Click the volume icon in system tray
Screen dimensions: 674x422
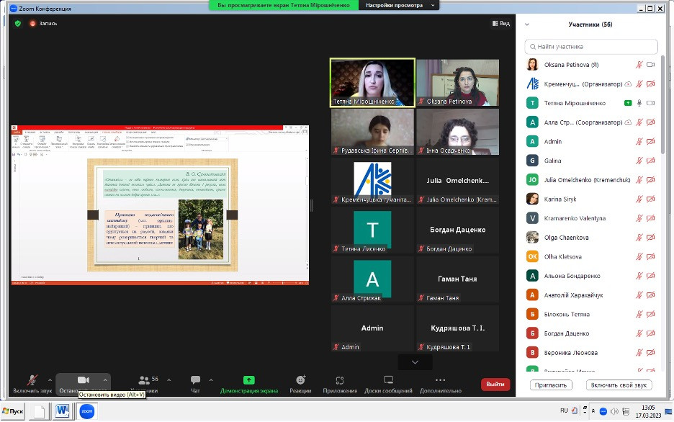(614, 411)
